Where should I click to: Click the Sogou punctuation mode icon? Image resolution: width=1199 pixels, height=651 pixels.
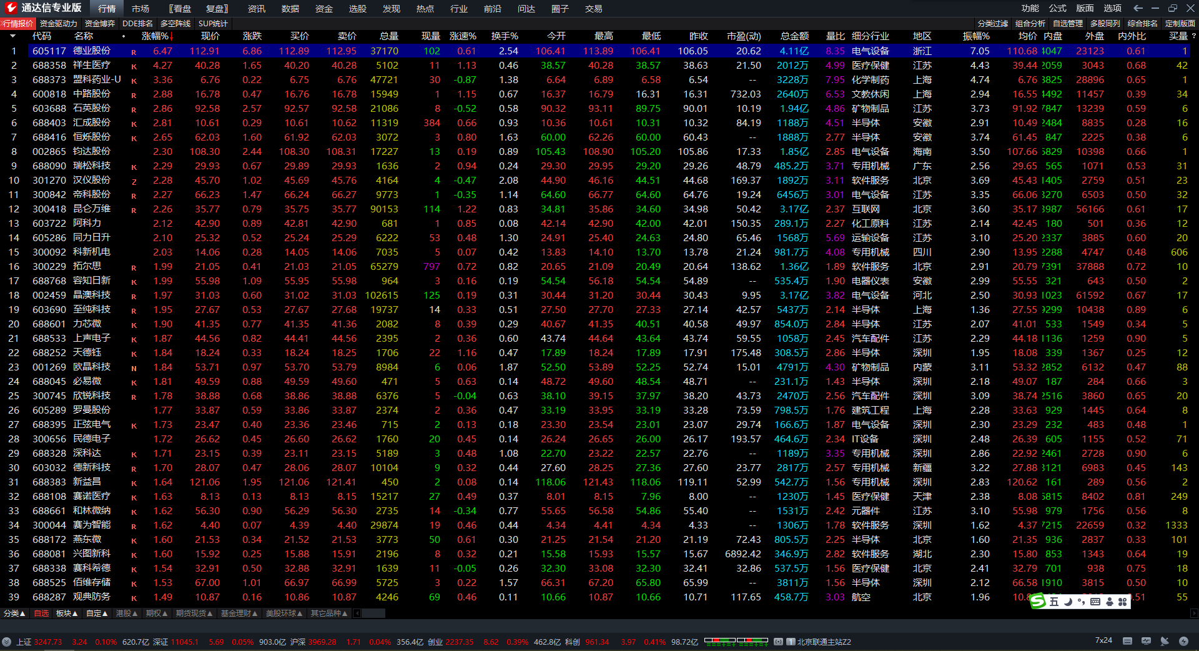tap(1081, 602)
